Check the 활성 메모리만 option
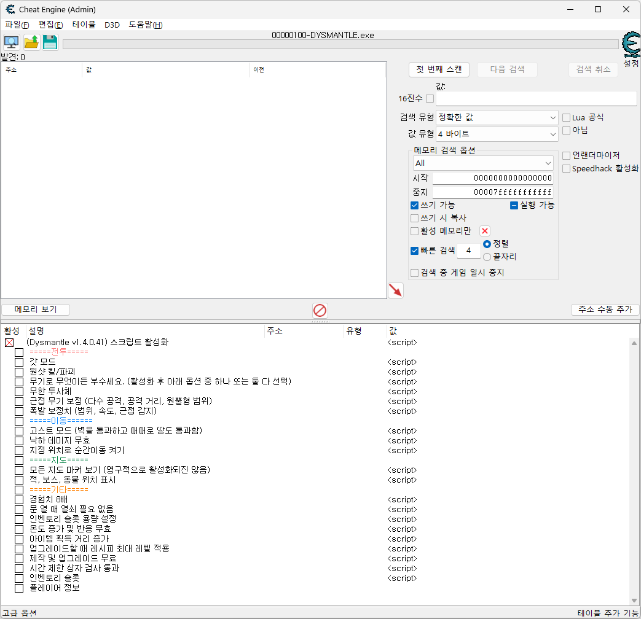Viewport: 641px width, 619px height. click(414, 232)
